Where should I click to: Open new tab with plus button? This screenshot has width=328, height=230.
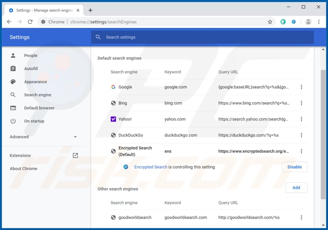coord(91,10)
